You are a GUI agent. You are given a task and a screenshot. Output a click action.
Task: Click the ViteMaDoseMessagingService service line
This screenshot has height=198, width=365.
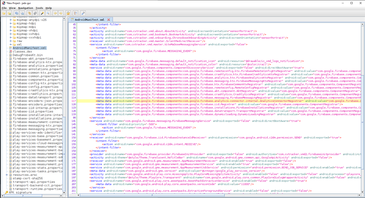point(169,44)
